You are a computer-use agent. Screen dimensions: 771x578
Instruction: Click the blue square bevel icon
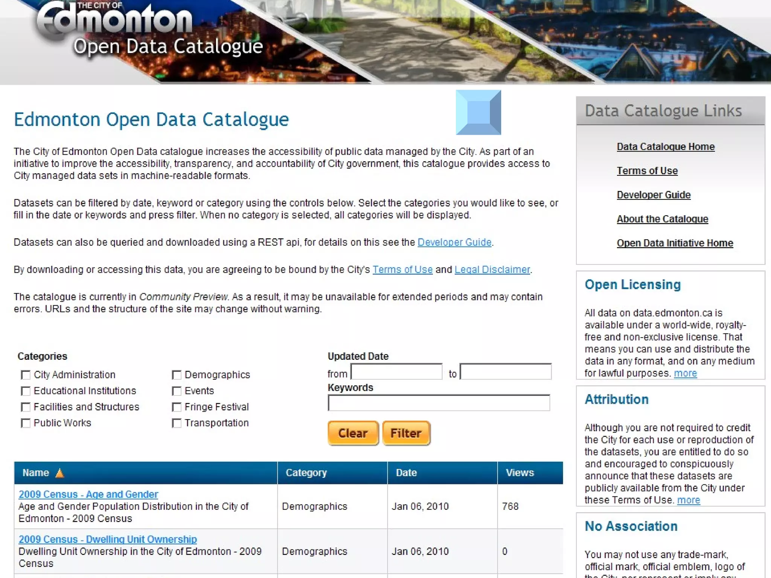coord(478,112)
